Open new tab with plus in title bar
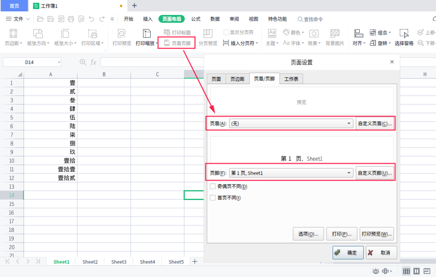This screenshot has width=436, height=277. 134,6
